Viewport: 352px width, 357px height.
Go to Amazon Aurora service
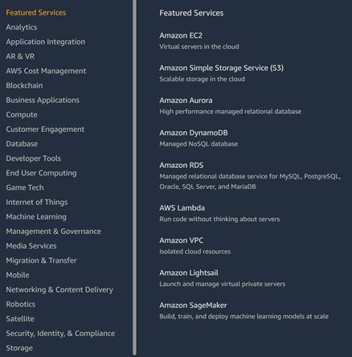click(x=186, y=101)
